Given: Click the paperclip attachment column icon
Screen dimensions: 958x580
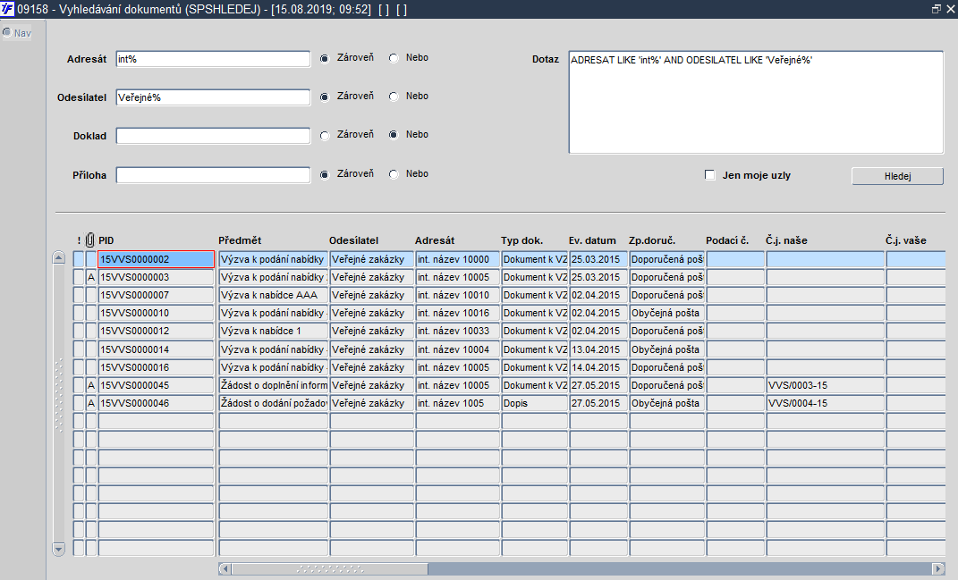Looking at the screenshot, I should point(89,240).
